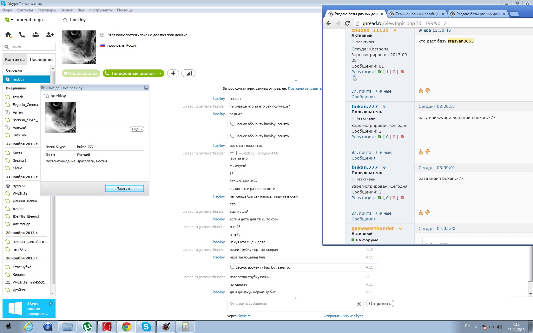This screenshot has height=333, width=533.
Task: Switch to the Контакты tab
Action: 15,59
